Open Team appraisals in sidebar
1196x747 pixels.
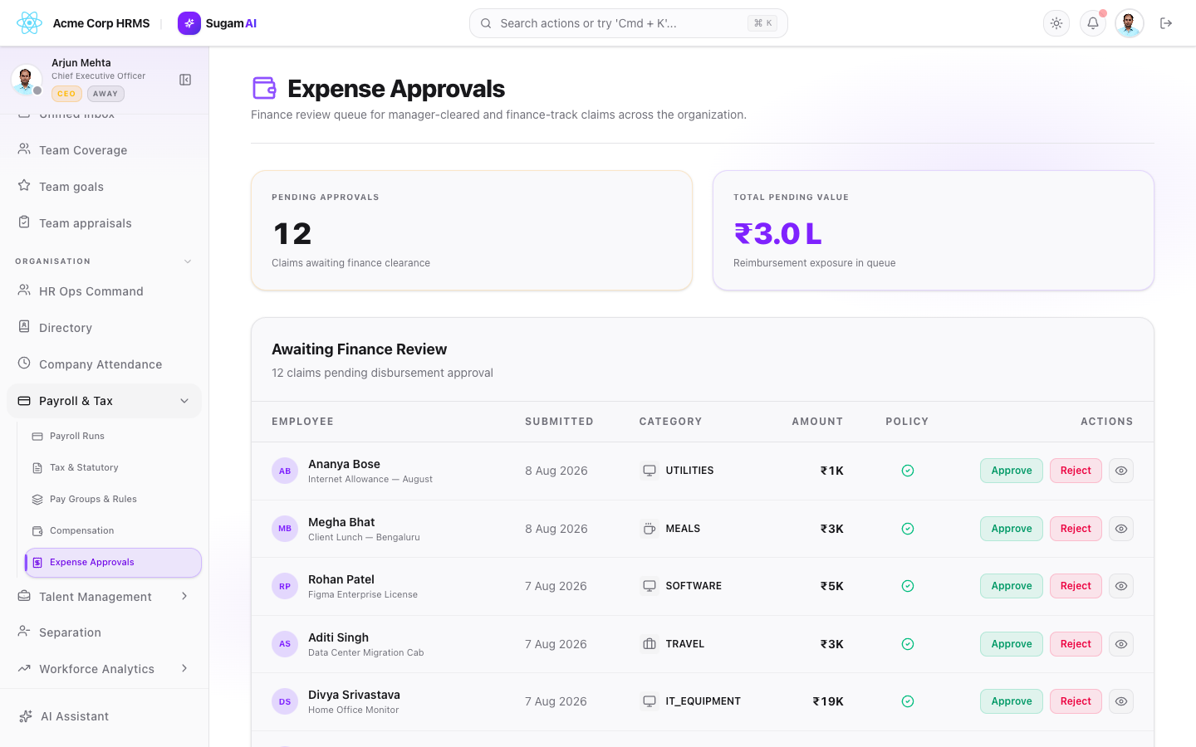click(x=104, y=223)
